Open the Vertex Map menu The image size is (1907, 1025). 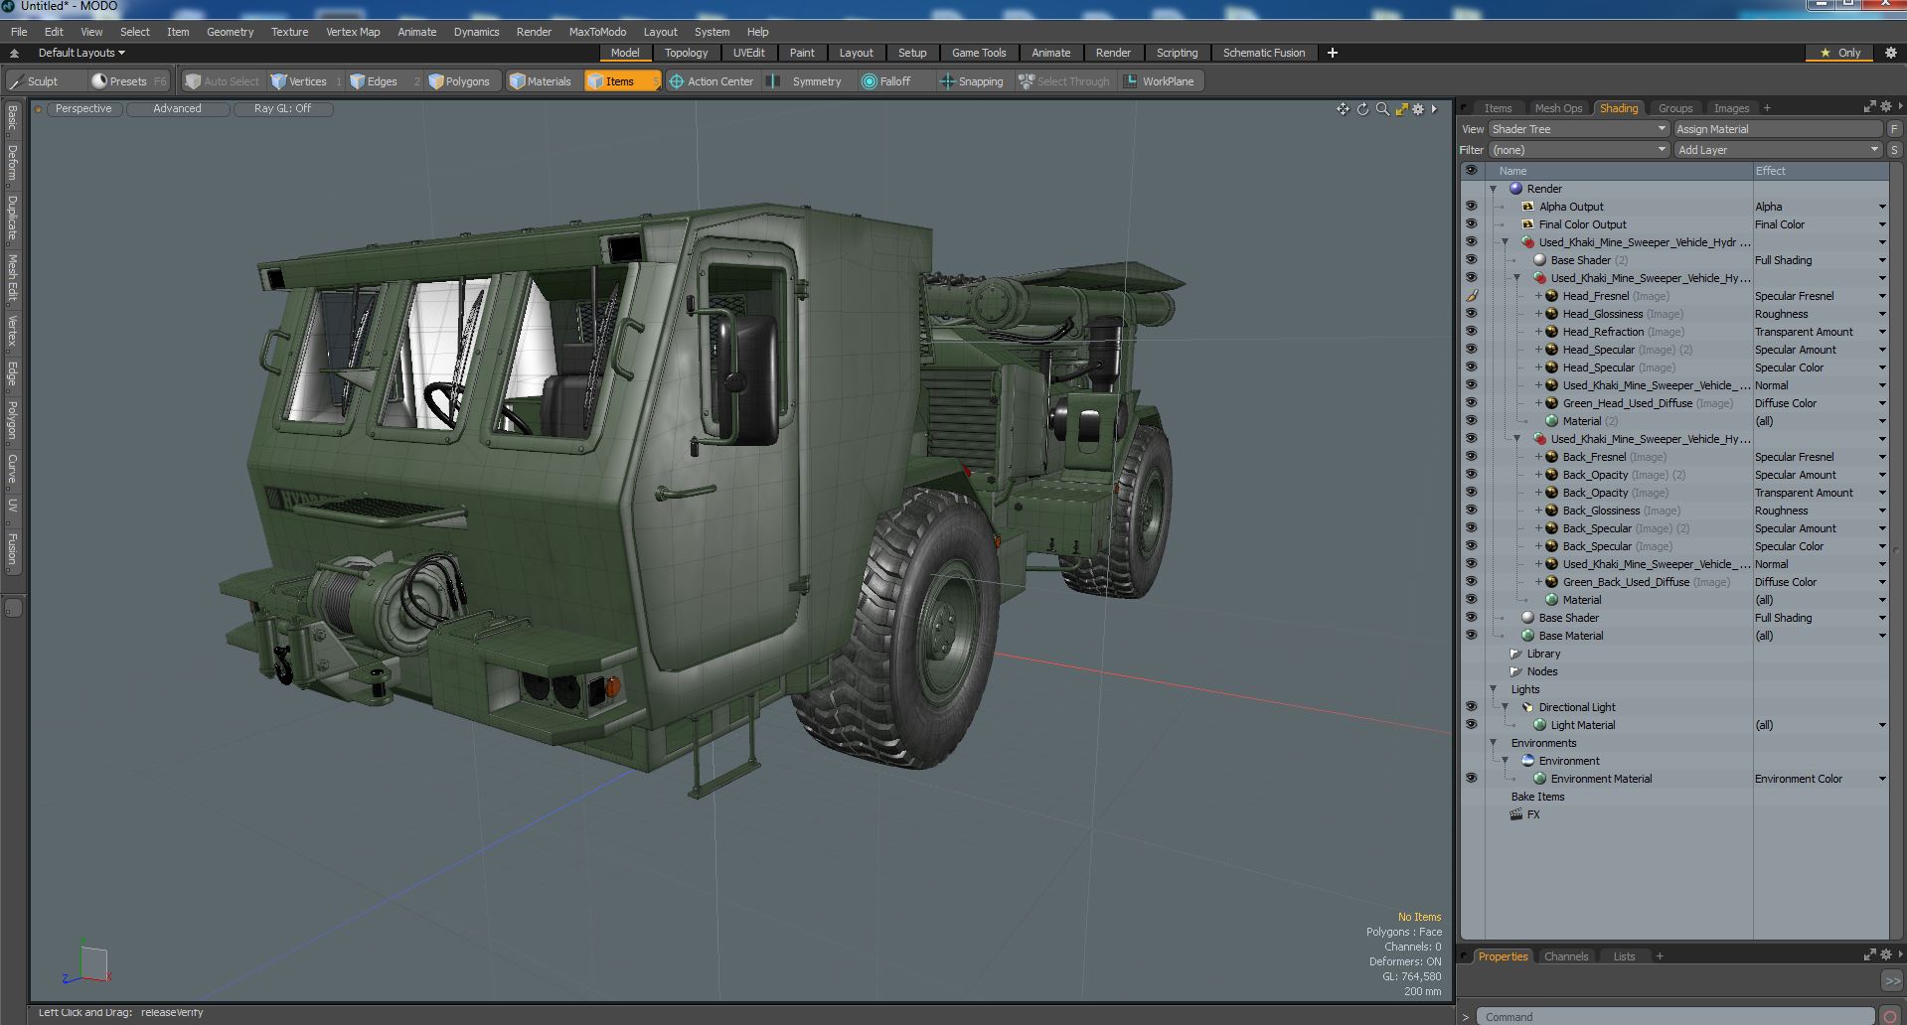coord(353,32)
